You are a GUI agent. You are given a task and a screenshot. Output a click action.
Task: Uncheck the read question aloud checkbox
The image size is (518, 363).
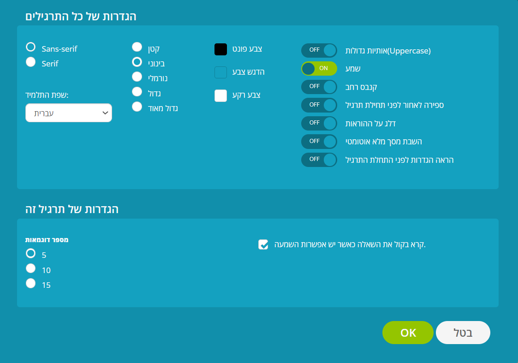263,244
